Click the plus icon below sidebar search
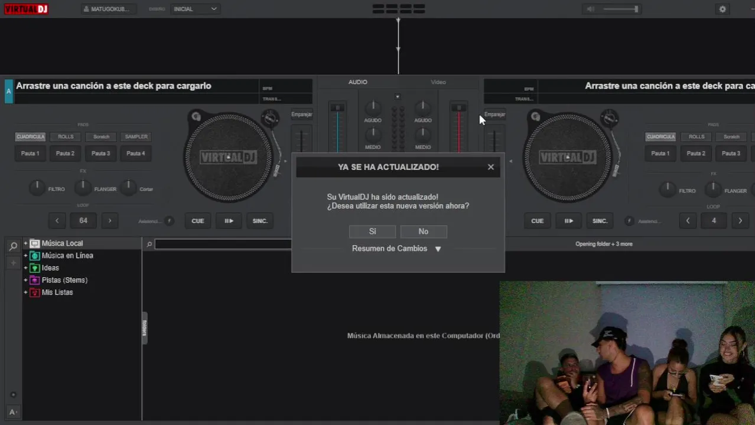 pyautogui.click(x=13, y=263)
